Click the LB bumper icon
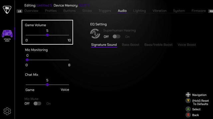 [x=19, y=11]
